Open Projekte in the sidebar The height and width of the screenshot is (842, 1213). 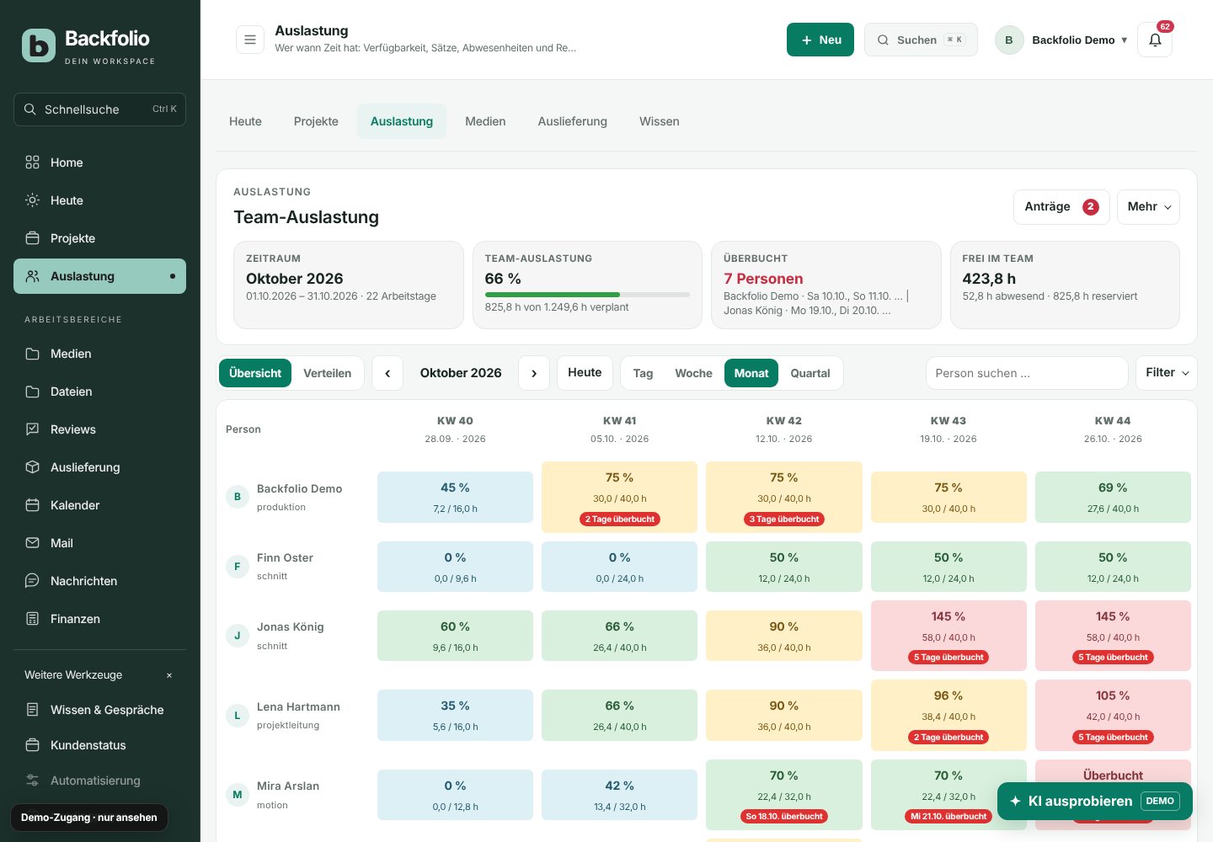click(x=99, y=238)
